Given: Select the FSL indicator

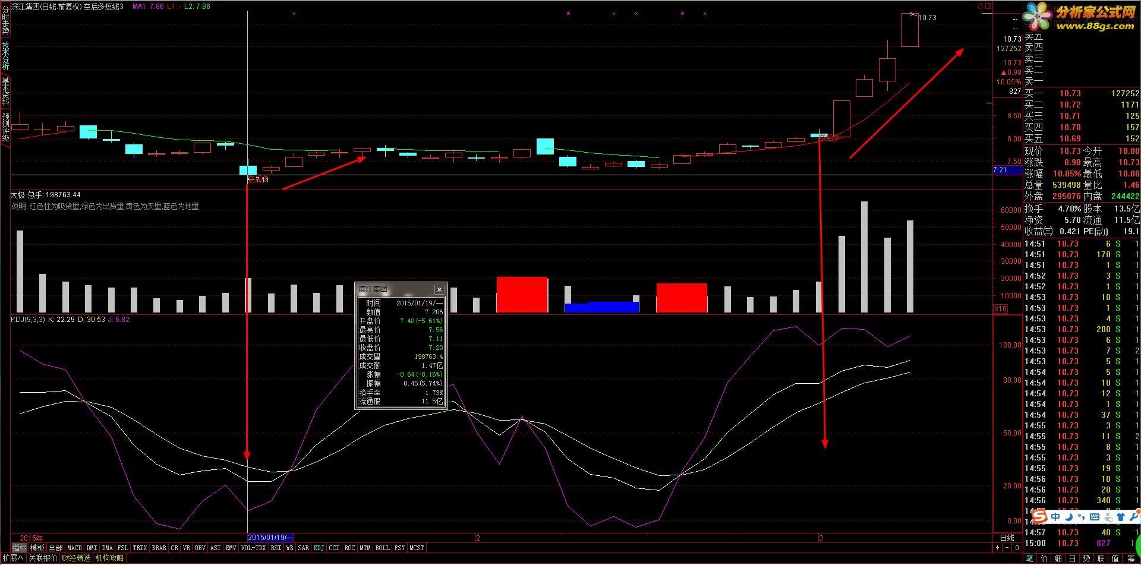Looking at the screenshot, I should click(x=122, y=548).
